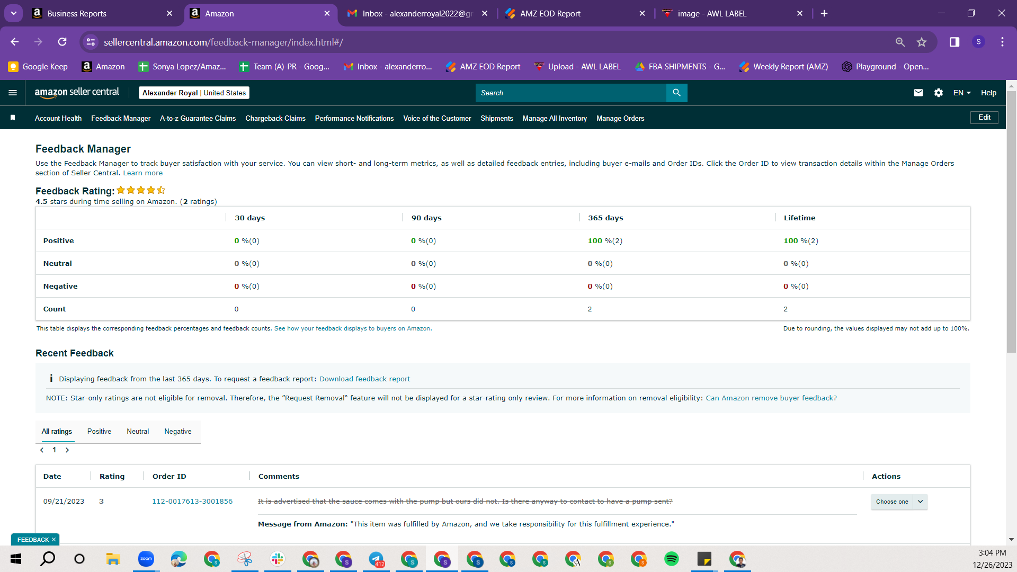Click the page vertical scrollbar
The height and width of the screenshot is (572, 1017).
pyautogui.click(x=1011, y=222)
